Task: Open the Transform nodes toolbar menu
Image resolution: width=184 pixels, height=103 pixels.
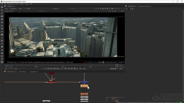Action: point(2,31)
